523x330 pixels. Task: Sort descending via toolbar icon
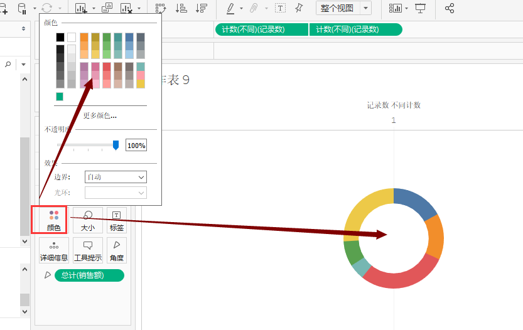pyautogui.click(x=201, y=8)
